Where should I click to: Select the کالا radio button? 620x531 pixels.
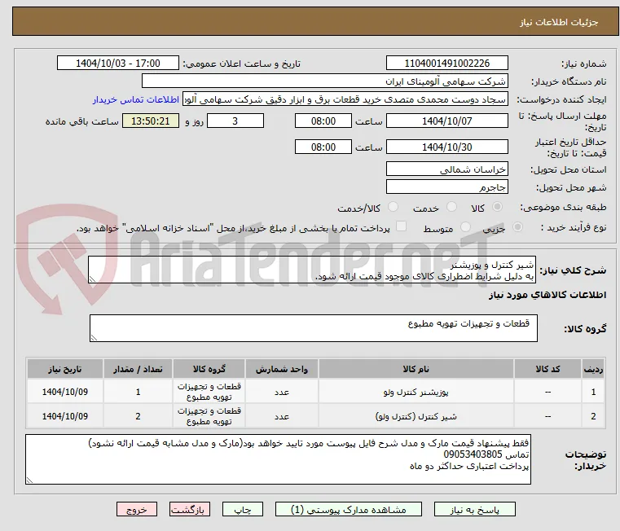pyautogui.click(x=497, y=207)
